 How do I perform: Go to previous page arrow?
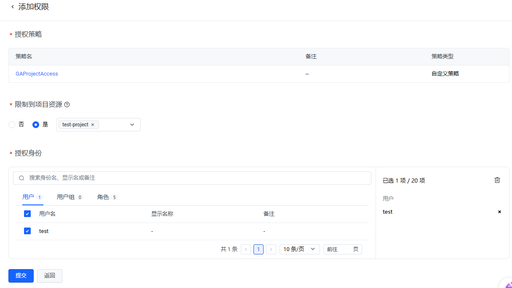point(246,249)
